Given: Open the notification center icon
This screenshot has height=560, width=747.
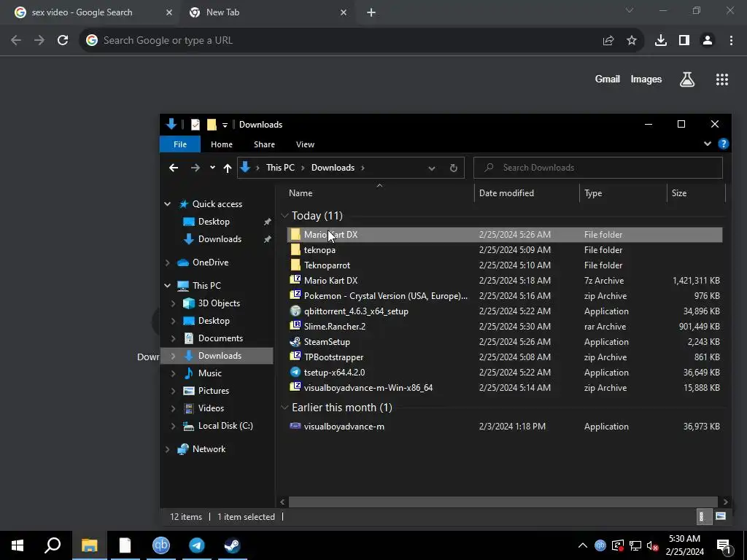Looking at the screenshot, I should (x=724, y=545).
